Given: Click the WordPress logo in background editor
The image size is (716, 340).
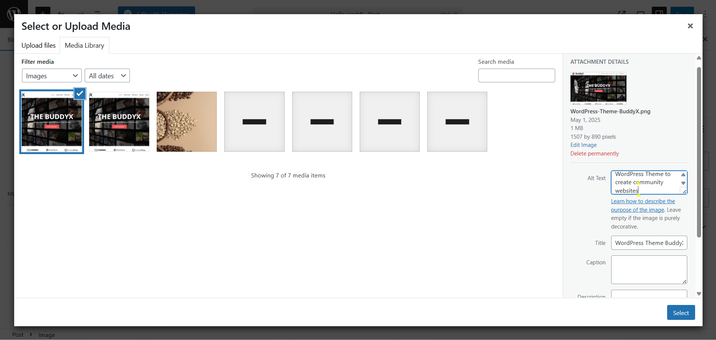Looking at the screenshot, I should (14, 14).
